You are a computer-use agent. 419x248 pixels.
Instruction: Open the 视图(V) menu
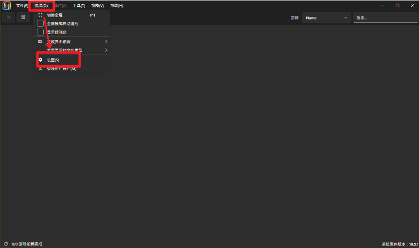click(97, 6)
